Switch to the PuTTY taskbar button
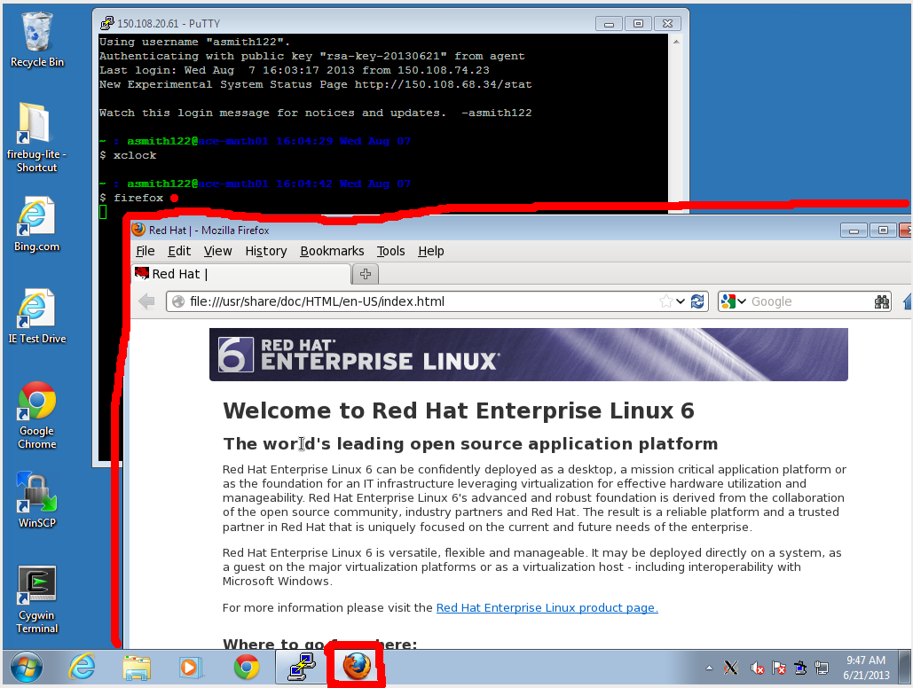The image size is (913, 688). point(303,667)
